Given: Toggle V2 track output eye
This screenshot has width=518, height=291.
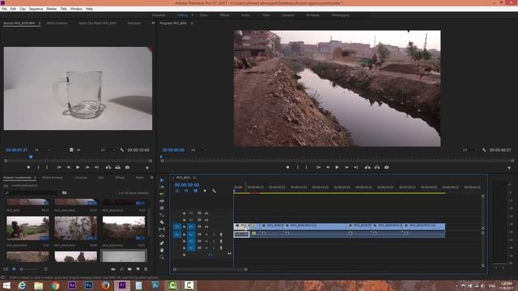Looking at the screenshot, I should tap(206, 220).
